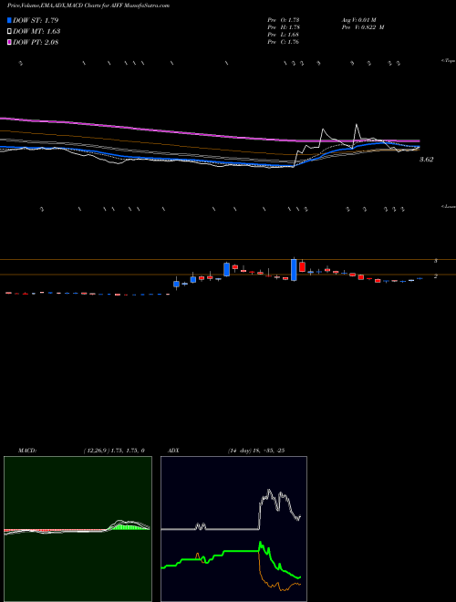Viewport: 456px width, 602px height.
Task: Click price axis label 2
Action: coord(436,275)
